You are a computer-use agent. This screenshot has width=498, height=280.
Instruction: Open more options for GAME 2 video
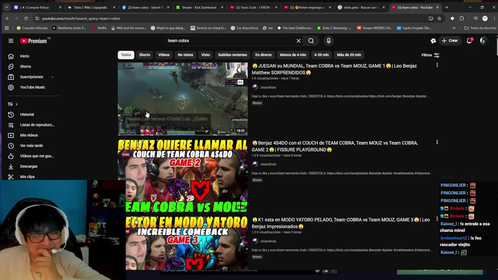(437, 142)
